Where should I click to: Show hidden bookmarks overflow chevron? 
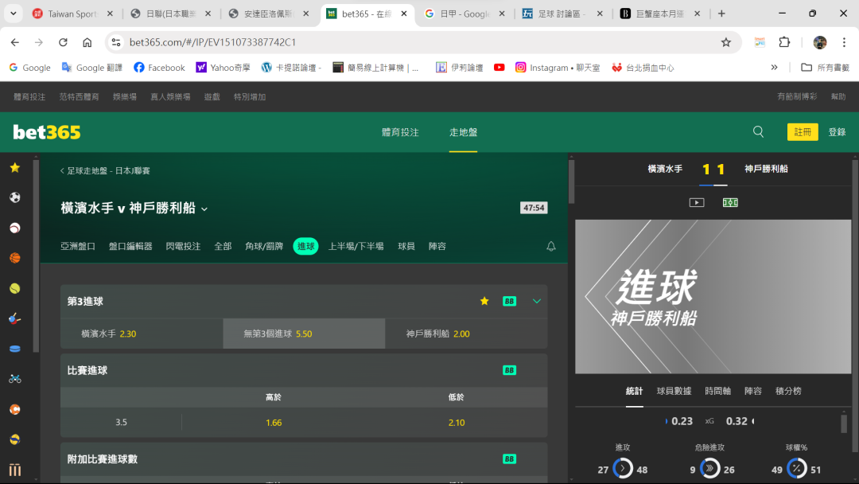pos(774,68)
